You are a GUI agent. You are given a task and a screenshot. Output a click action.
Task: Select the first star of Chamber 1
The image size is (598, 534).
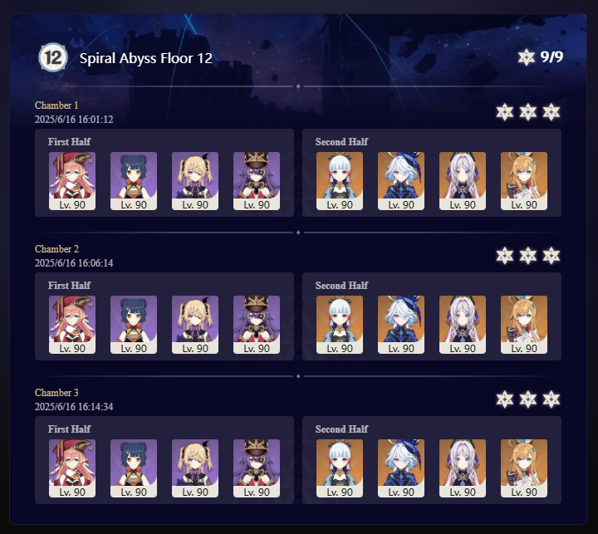(505, 112)
